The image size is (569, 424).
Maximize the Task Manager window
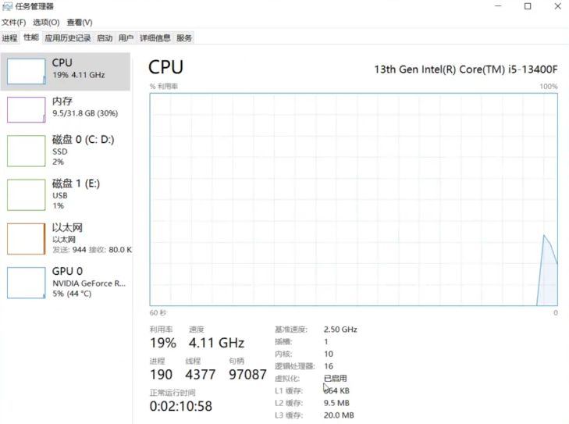528,6
